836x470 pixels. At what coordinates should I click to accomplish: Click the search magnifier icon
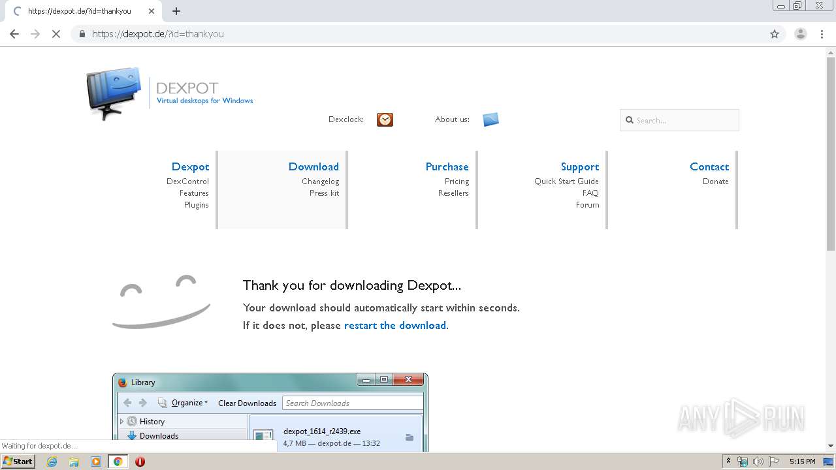(x=630, y=120)
